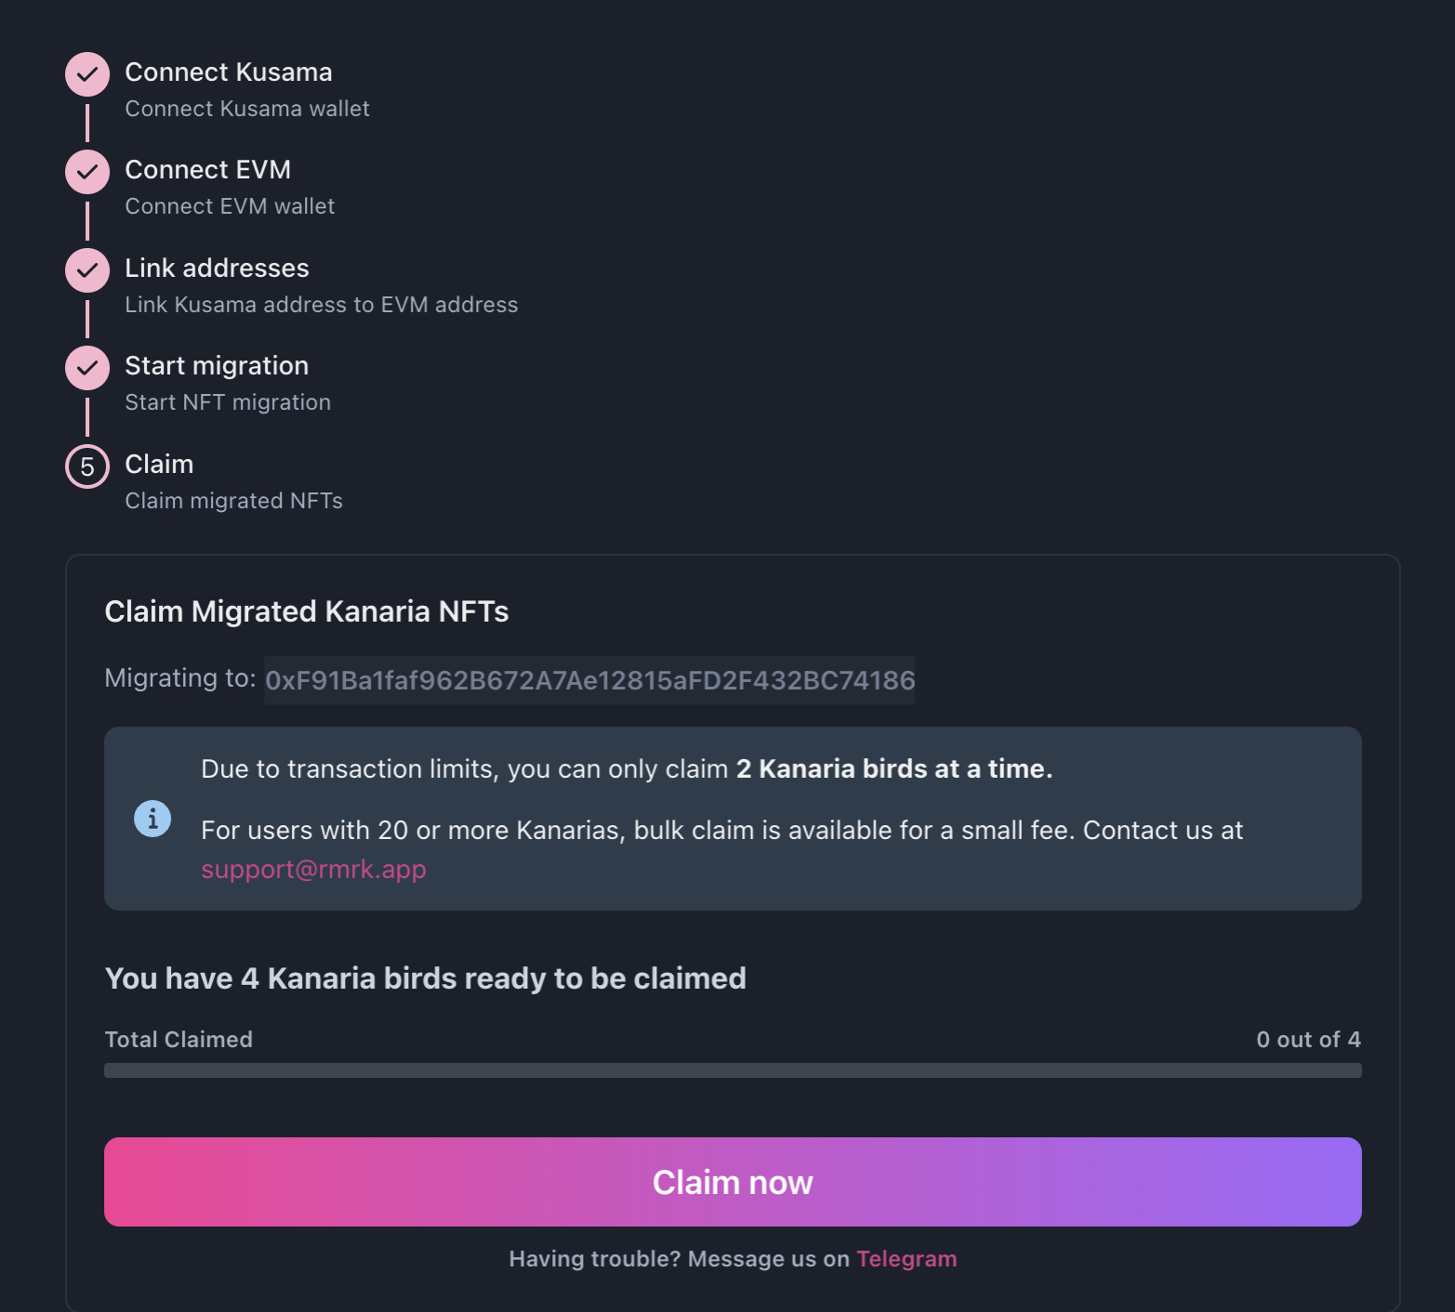Open the Telegram support link
This screenshot has width=1455, height=1312.
click(906, 1259)
